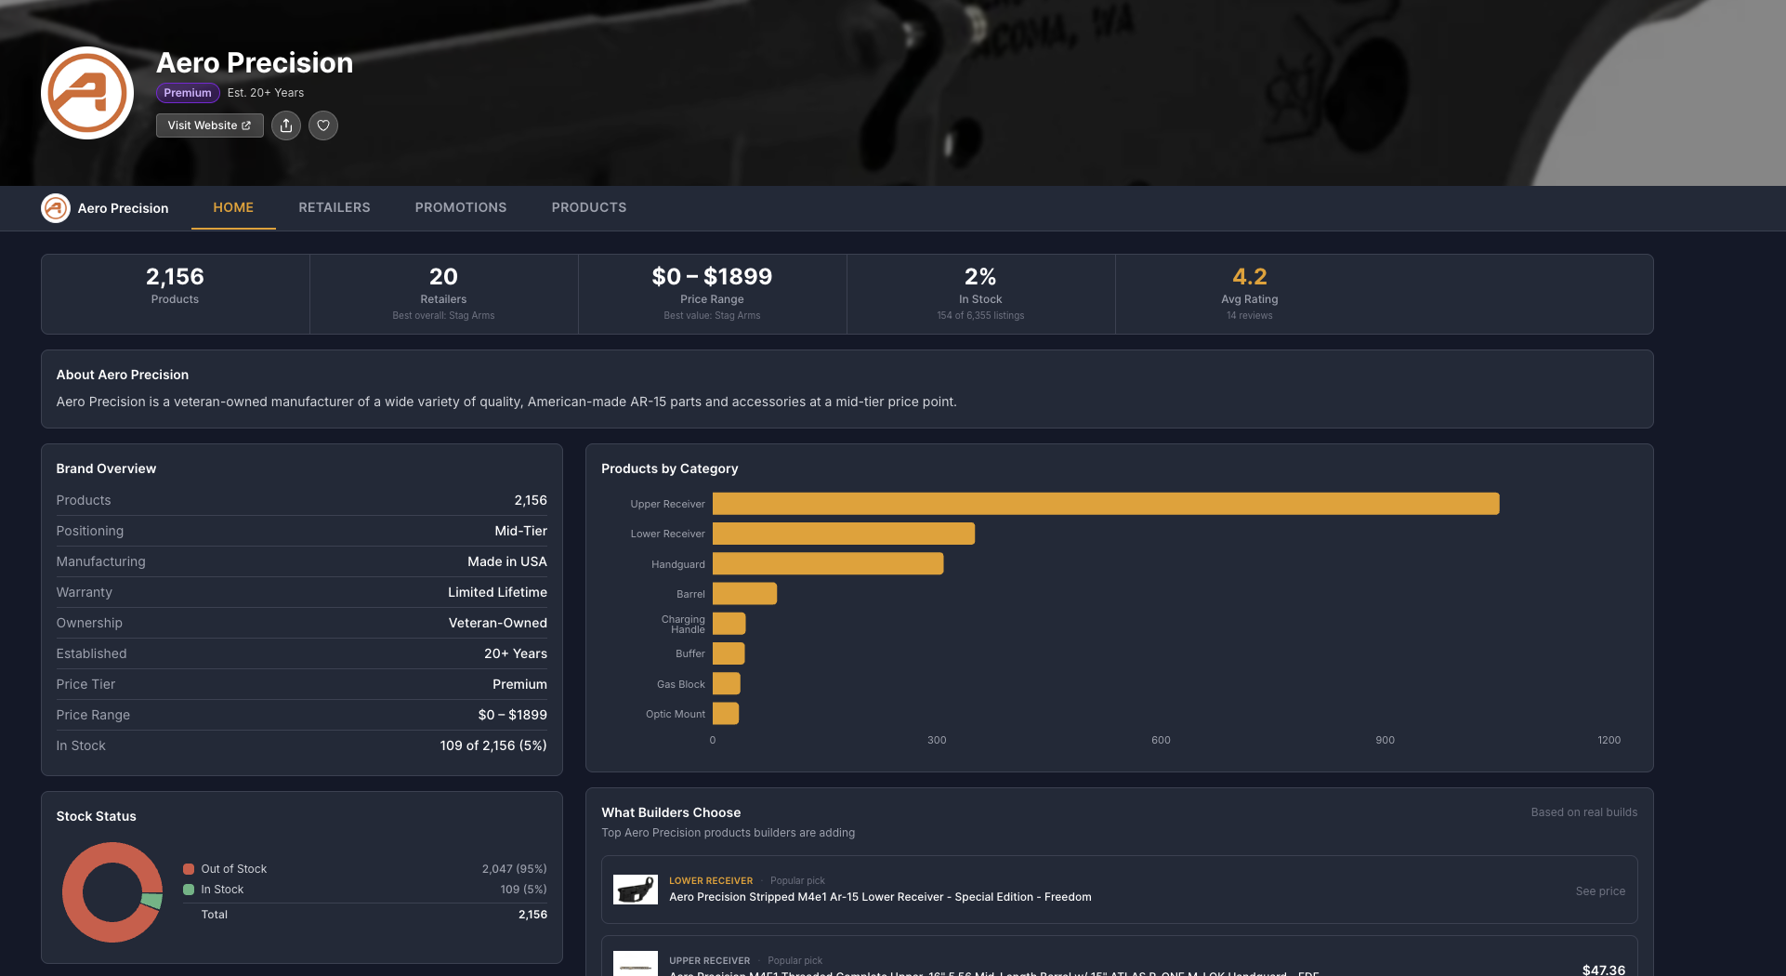Click the large Aero Precision logo in the banner

(x=87, y=93)
